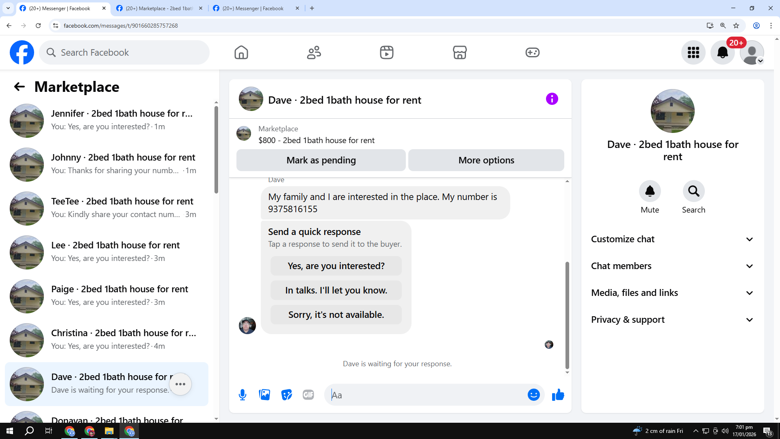The height and width of the screenshot is (439, 780).
Task: Click the chat message scrollbar
Action: coord(567,315)
